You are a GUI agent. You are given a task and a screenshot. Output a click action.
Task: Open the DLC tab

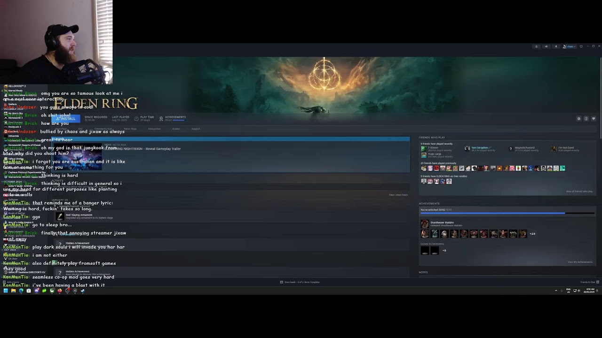(80, 129)
